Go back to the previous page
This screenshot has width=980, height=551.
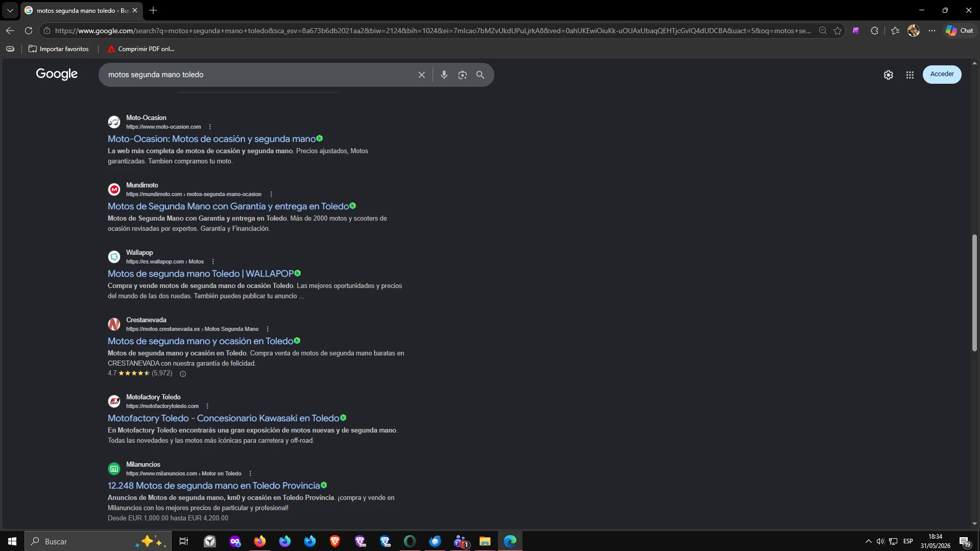click(10, 31)
